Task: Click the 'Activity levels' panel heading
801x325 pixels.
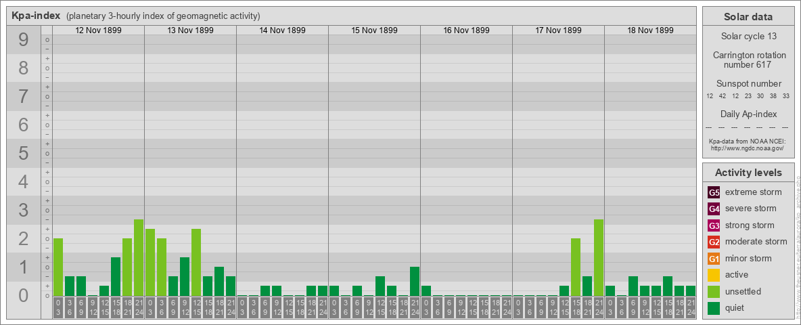Action: pos(748,173)
